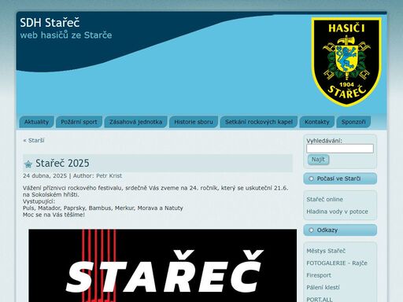This screenshot has height=302, width=403.
Task: Open the Aktuality tab
Action: click(x=36, y=122)
